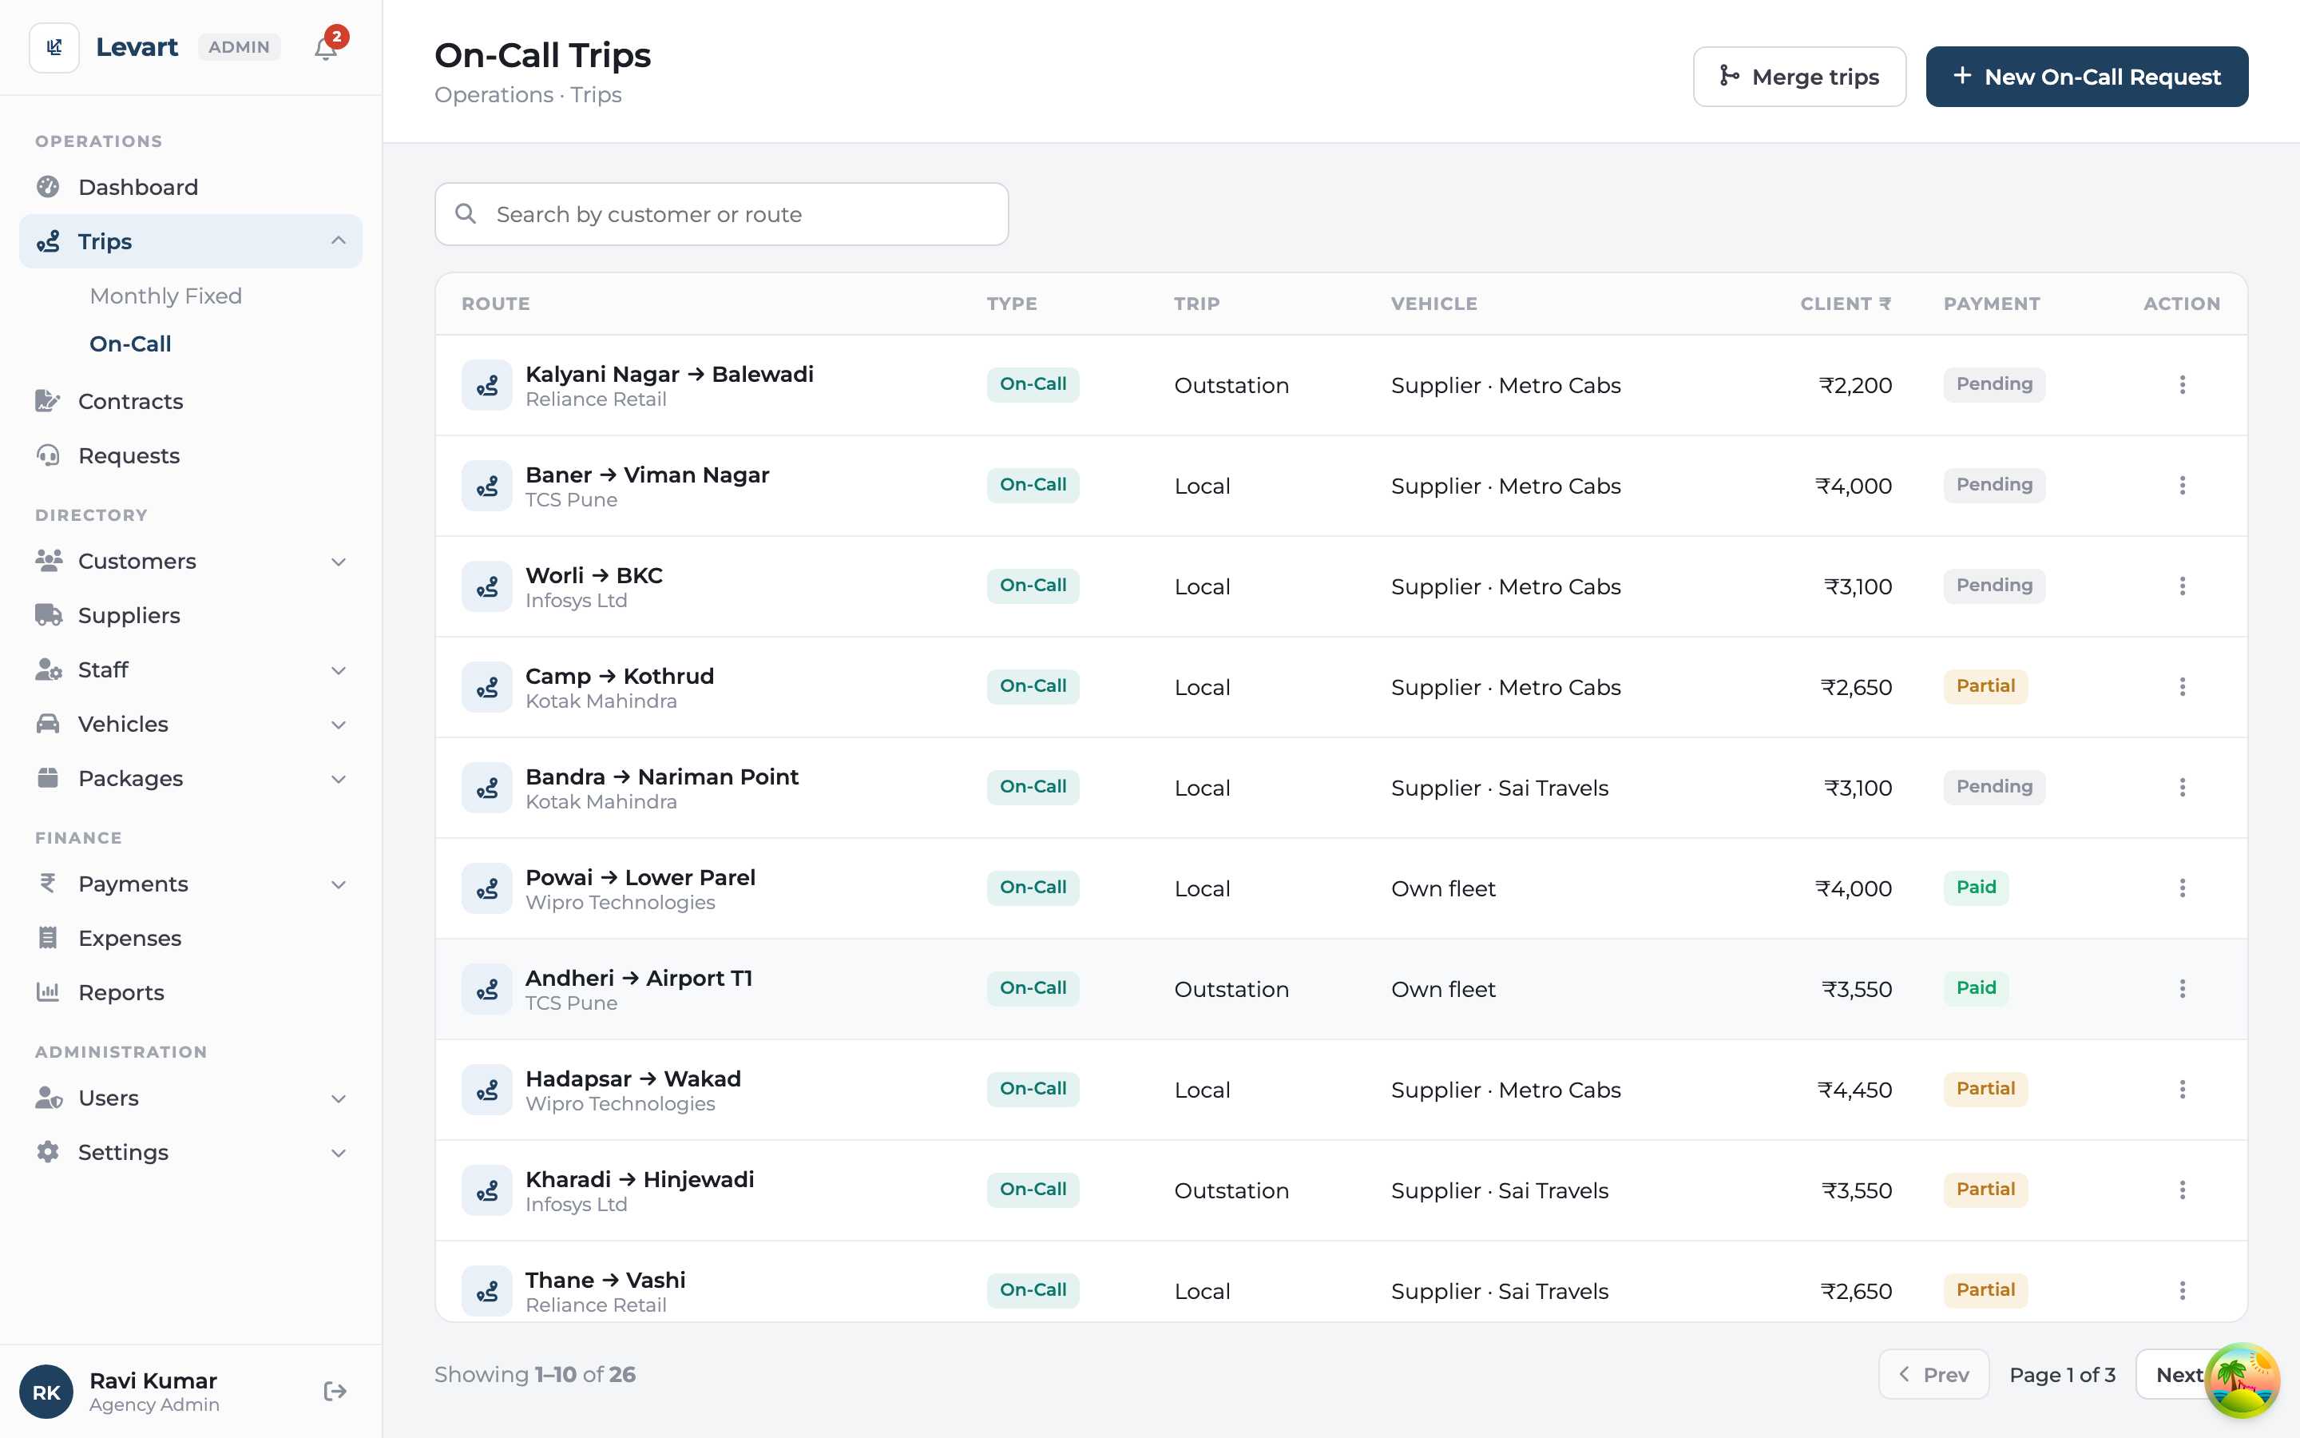Click the Partial badge in Camp → Kothrud row

point(1985,685)
